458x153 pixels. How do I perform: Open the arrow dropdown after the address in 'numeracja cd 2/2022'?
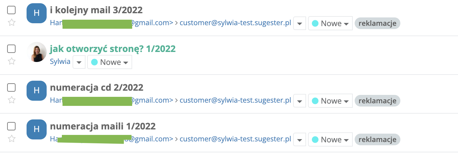point(300,101)
